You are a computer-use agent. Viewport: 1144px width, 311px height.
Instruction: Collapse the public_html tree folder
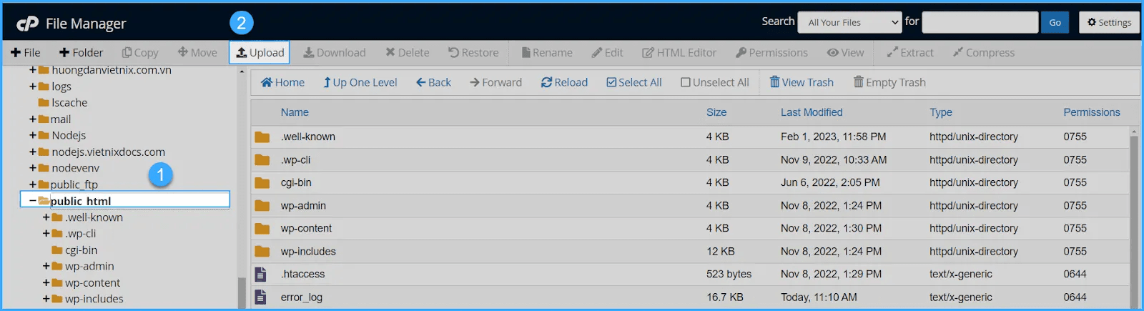[x=33, y=201]
